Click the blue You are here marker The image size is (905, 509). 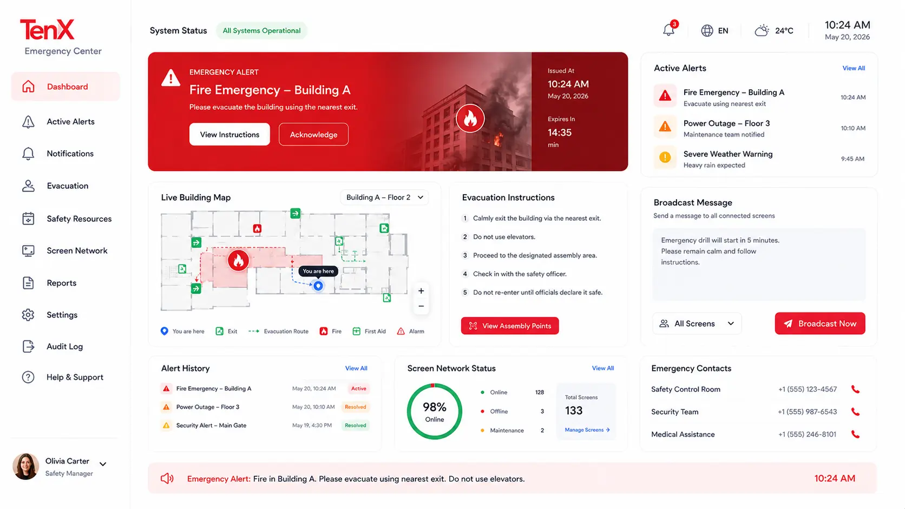coord(318,286)
